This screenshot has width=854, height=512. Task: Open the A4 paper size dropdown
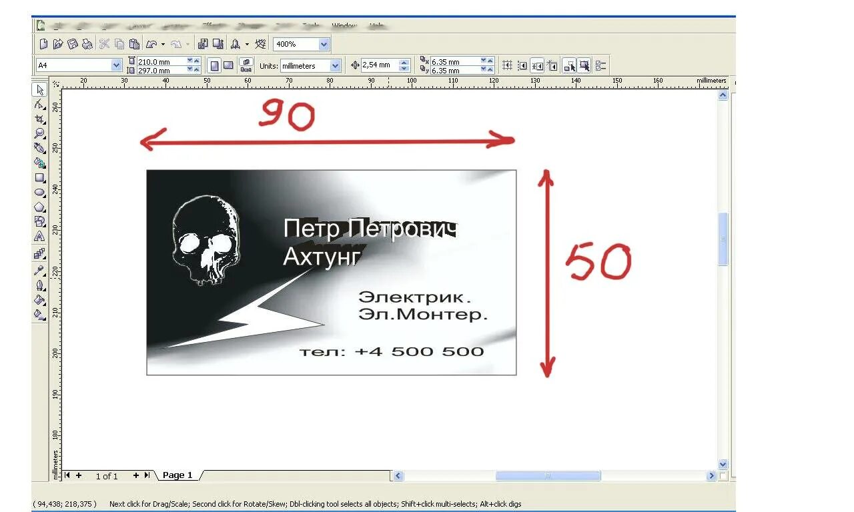[116, 65]
